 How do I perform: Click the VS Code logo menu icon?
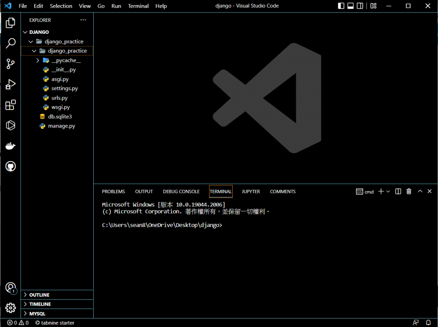pos(8,6)
